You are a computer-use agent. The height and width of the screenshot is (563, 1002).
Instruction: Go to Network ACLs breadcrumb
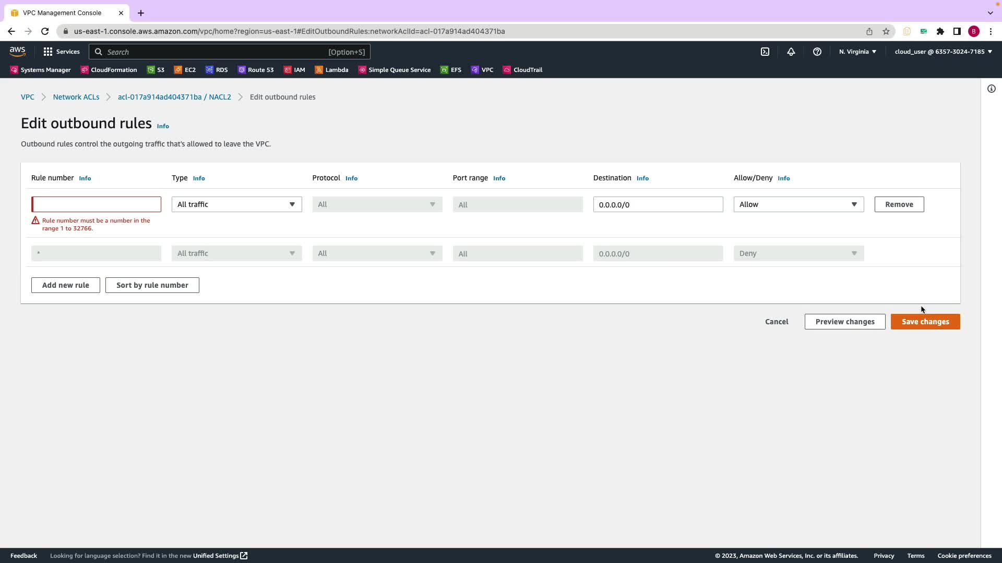click(x=76, y=97)
